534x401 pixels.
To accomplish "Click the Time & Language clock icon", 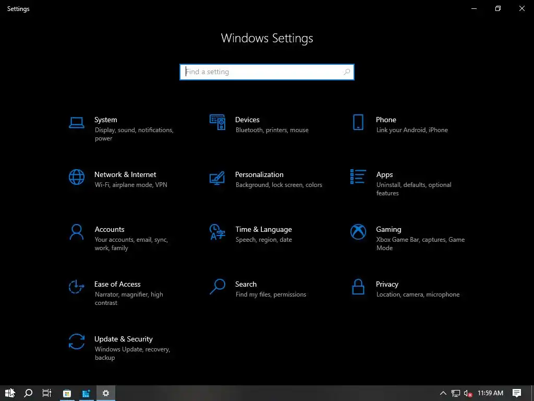I will [x=217, y=232].
